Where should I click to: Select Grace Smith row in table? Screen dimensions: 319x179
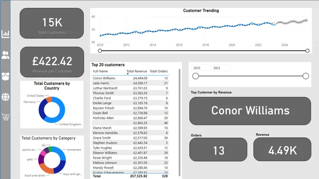[x=130, y=138]
